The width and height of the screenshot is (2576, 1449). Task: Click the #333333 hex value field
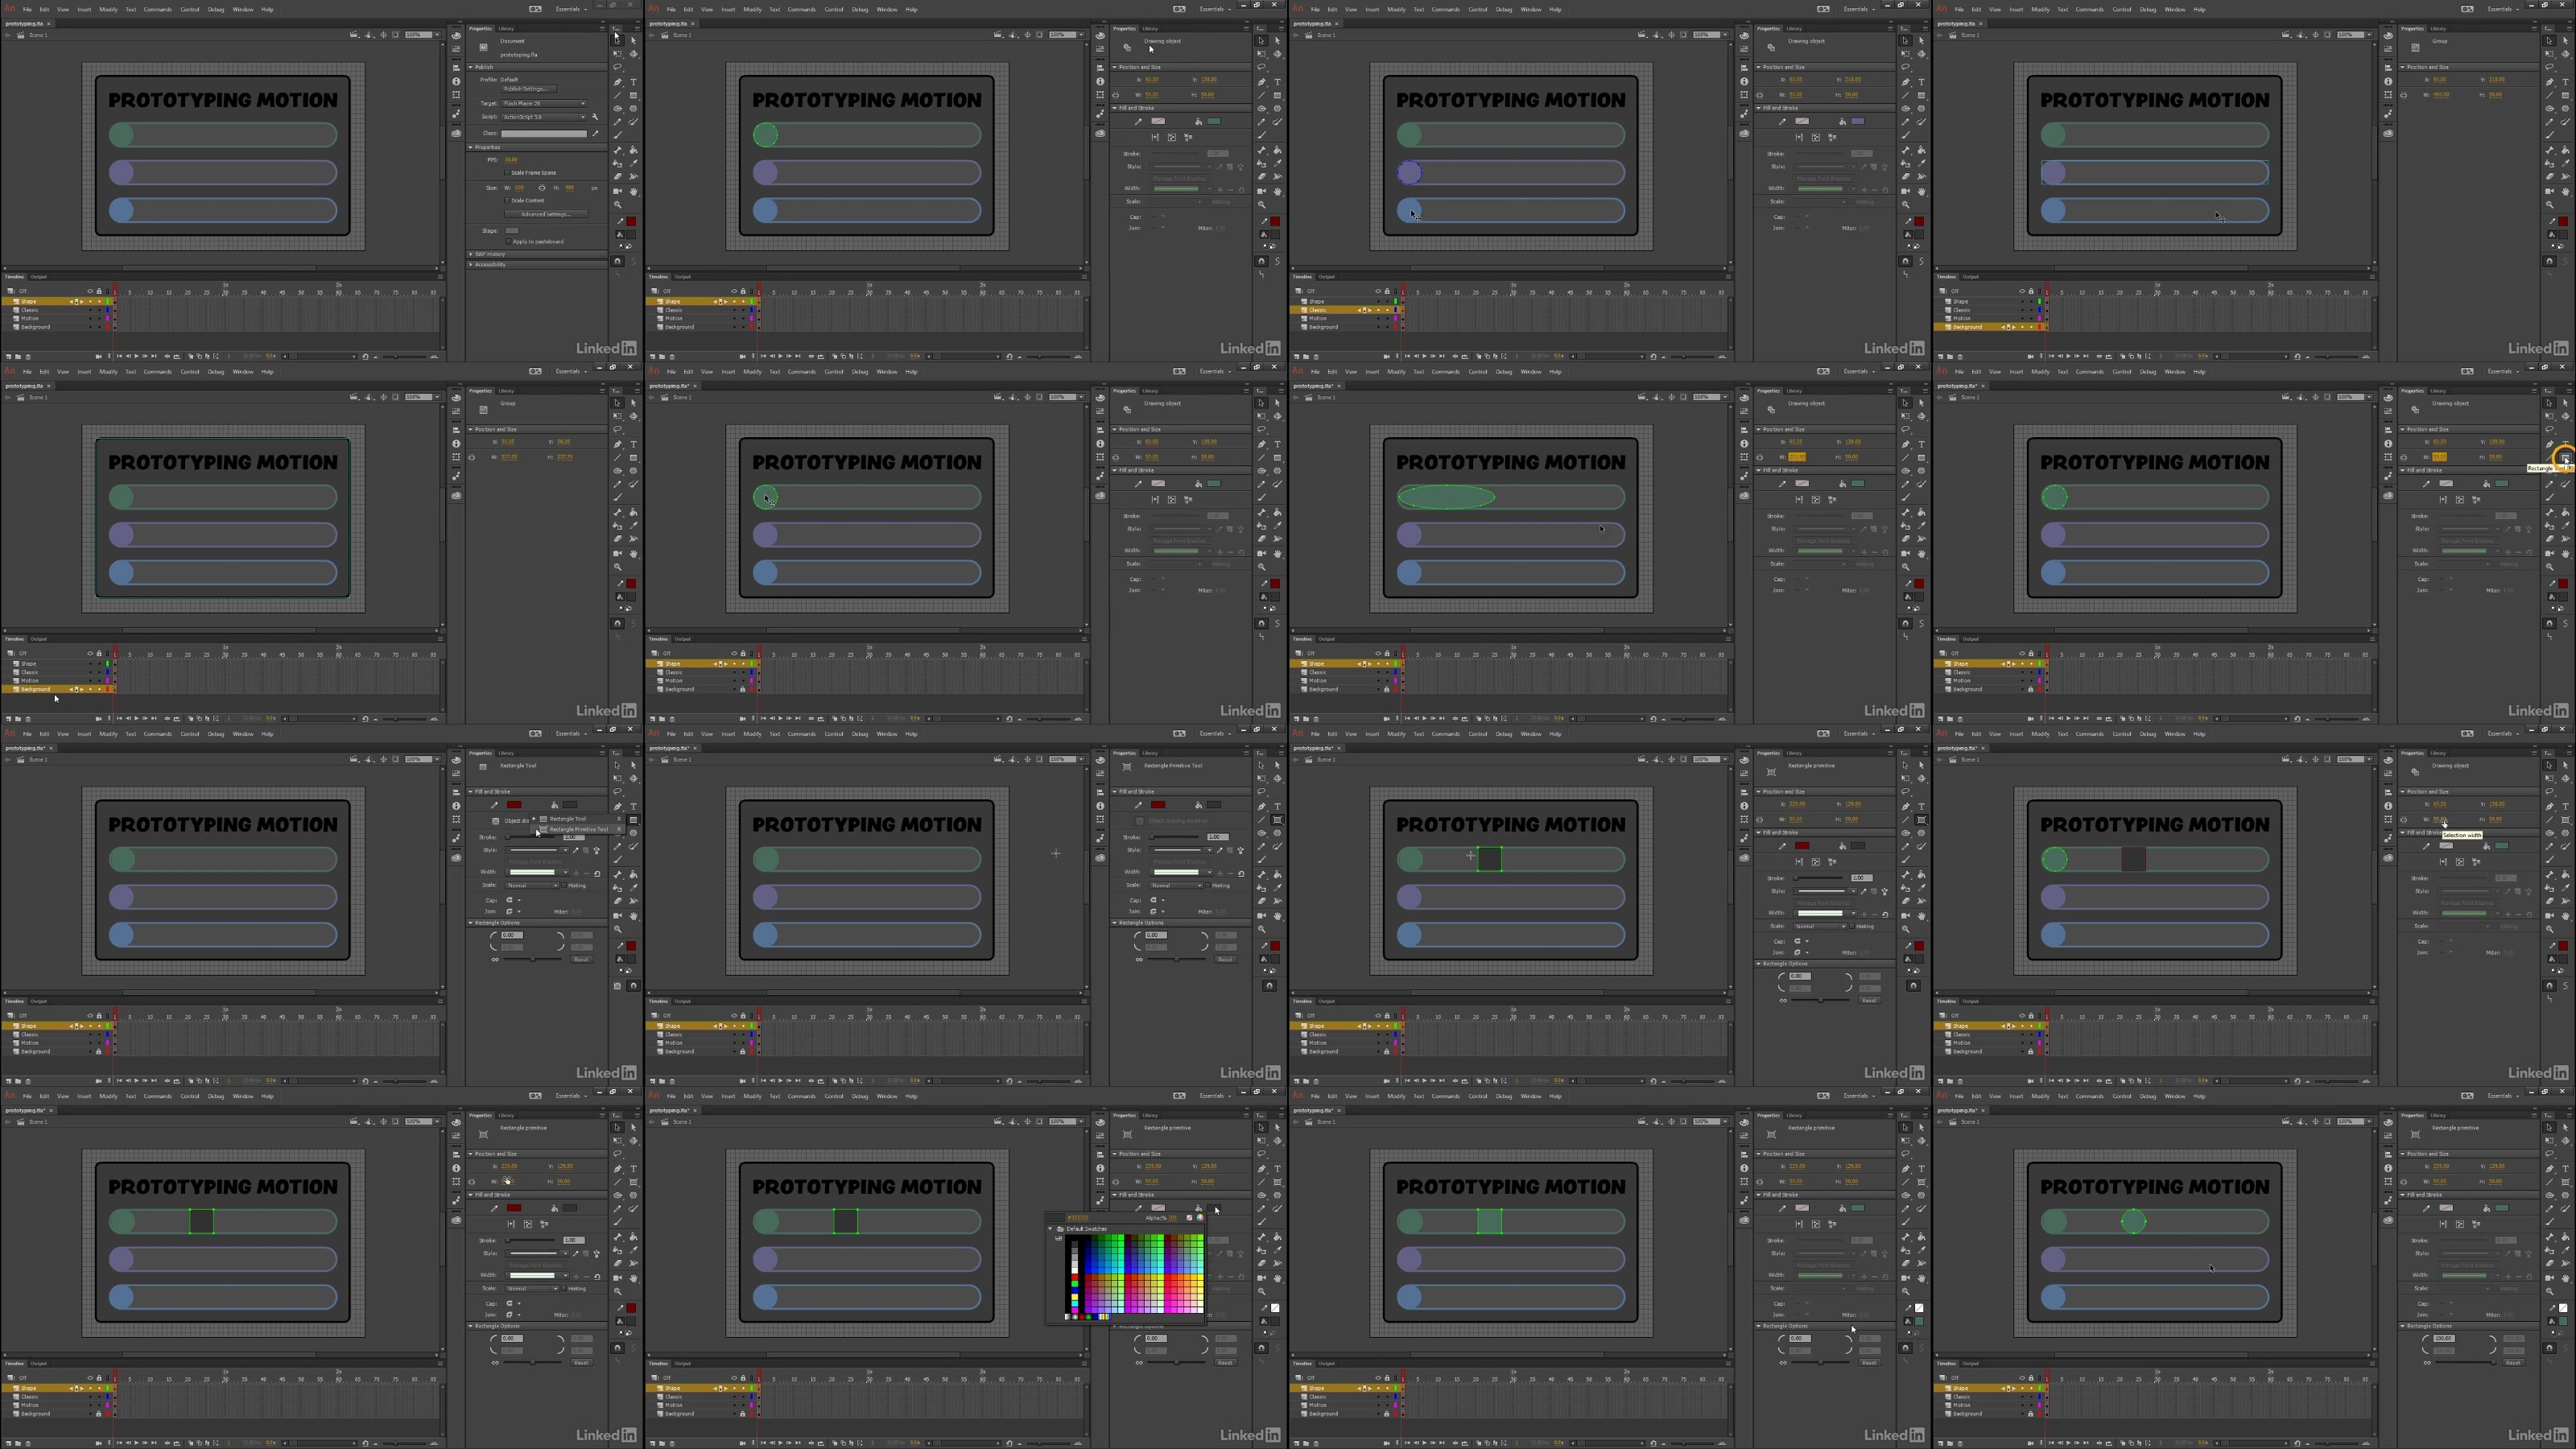point(1079,1218)
